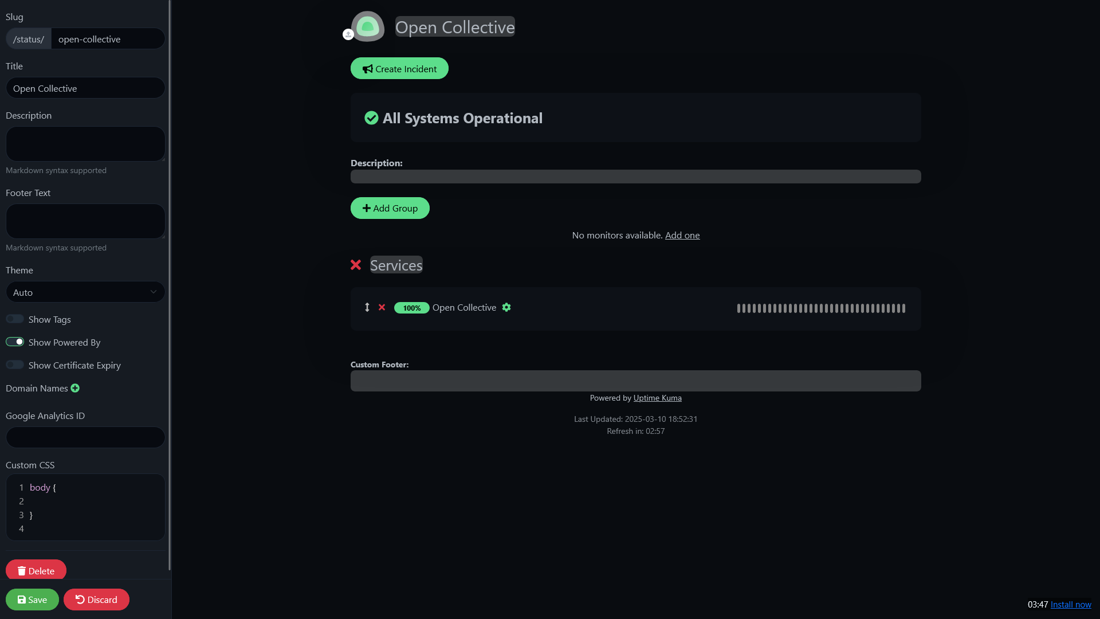Follow the Add one monitor link
This screenshot has width=1100, height=619.
(x=682, y=235)
